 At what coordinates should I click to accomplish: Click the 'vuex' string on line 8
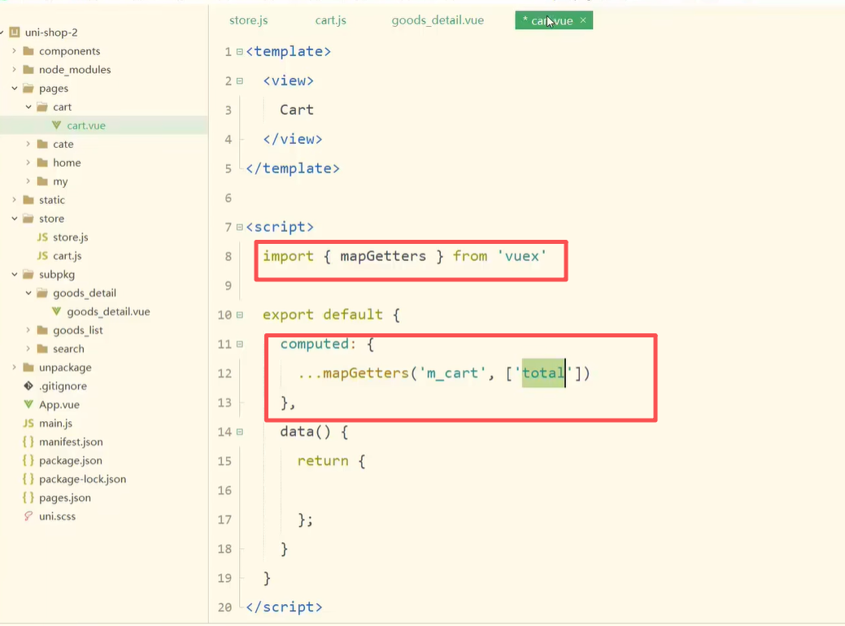521,256
